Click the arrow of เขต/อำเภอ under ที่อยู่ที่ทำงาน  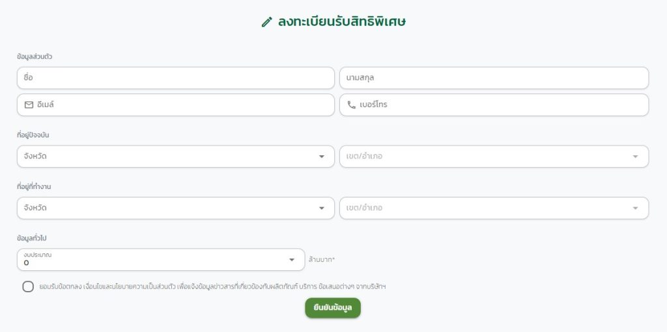[635, 208]
